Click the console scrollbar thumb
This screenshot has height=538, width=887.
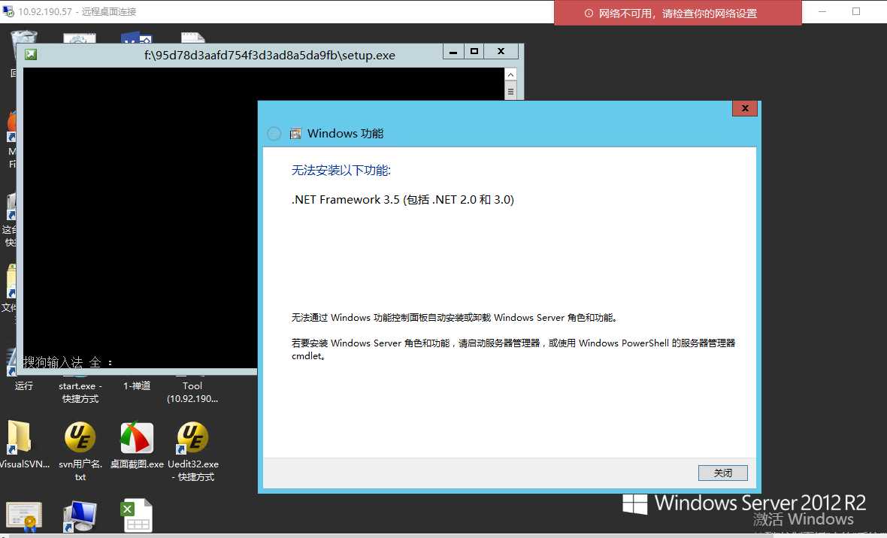coord(510,91)
